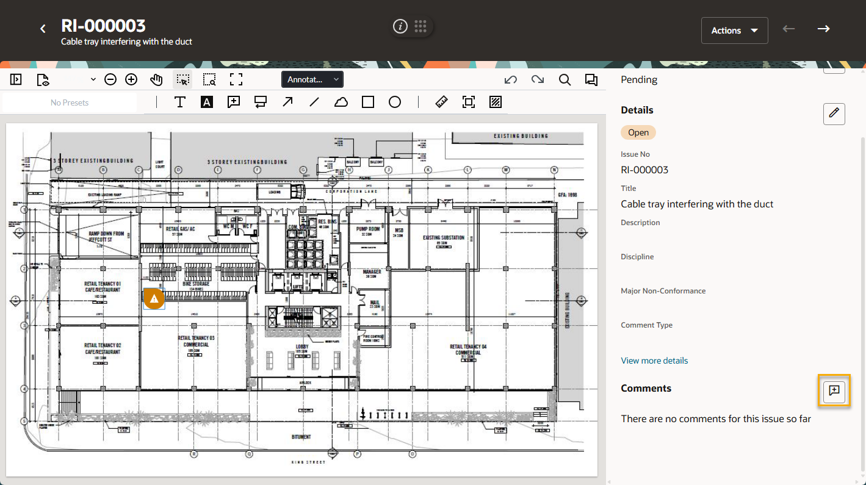Viewport: 866px width, 485px height.
Task: Toggle the comments panel icon in toolbar
Action: pyautogui.click(x=591, y=79)
